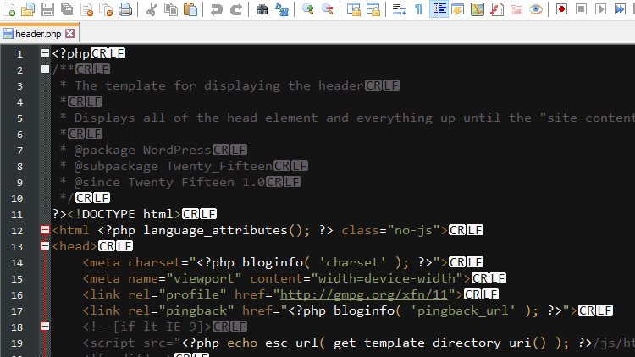635x357 pixels.
Task: Click 'width=device-width' attribute value
Action: tap(387, 278)
